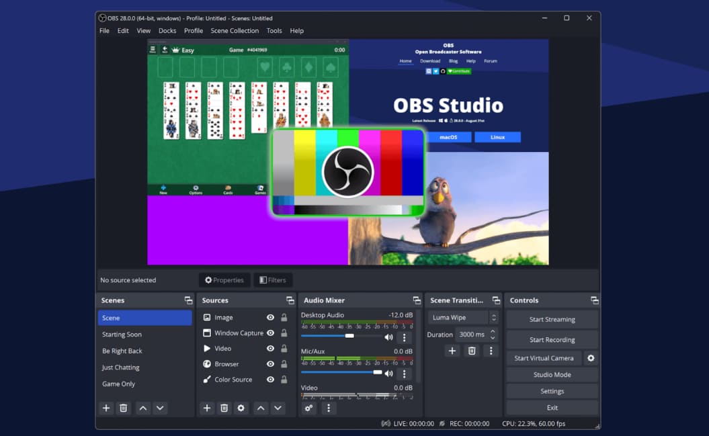Screen dimensions: 709x436
Task: Select the Just Chatting scene
Action: (x=144, y=367)
